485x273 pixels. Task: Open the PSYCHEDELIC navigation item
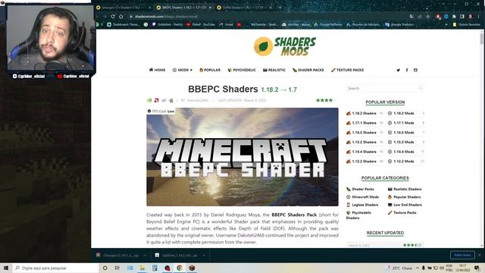coord(242,71)
